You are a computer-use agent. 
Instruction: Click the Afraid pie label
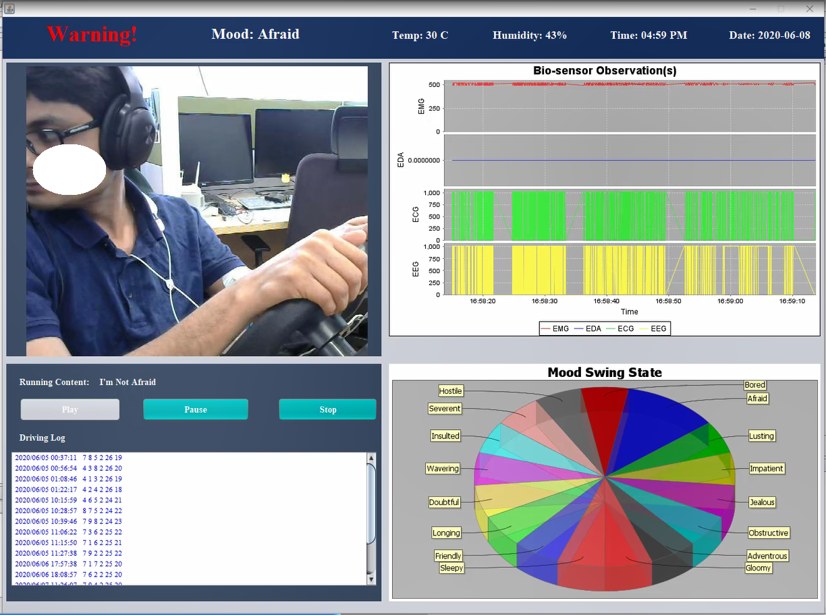[x=757, y=399]
